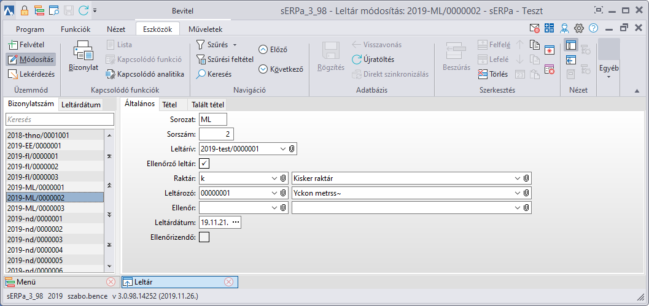The height and width of the screenshot is (306, 649).
Task: Jump to the first record with double-up arrow
Action: (x=109, y=156)
